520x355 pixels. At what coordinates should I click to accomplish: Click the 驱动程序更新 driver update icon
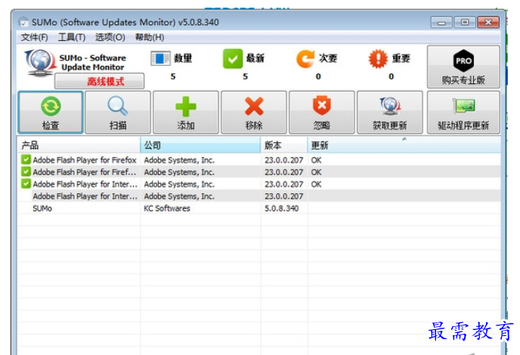[463, 107]
